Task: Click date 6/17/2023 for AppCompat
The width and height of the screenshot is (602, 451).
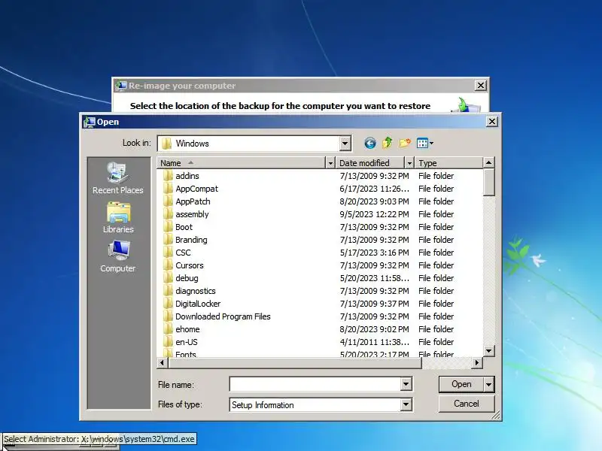Action: tap(374, 189)
